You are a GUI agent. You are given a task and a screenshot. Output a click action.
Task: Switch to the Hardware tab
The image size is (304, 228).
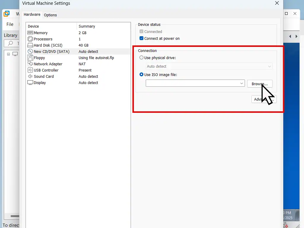32,15
